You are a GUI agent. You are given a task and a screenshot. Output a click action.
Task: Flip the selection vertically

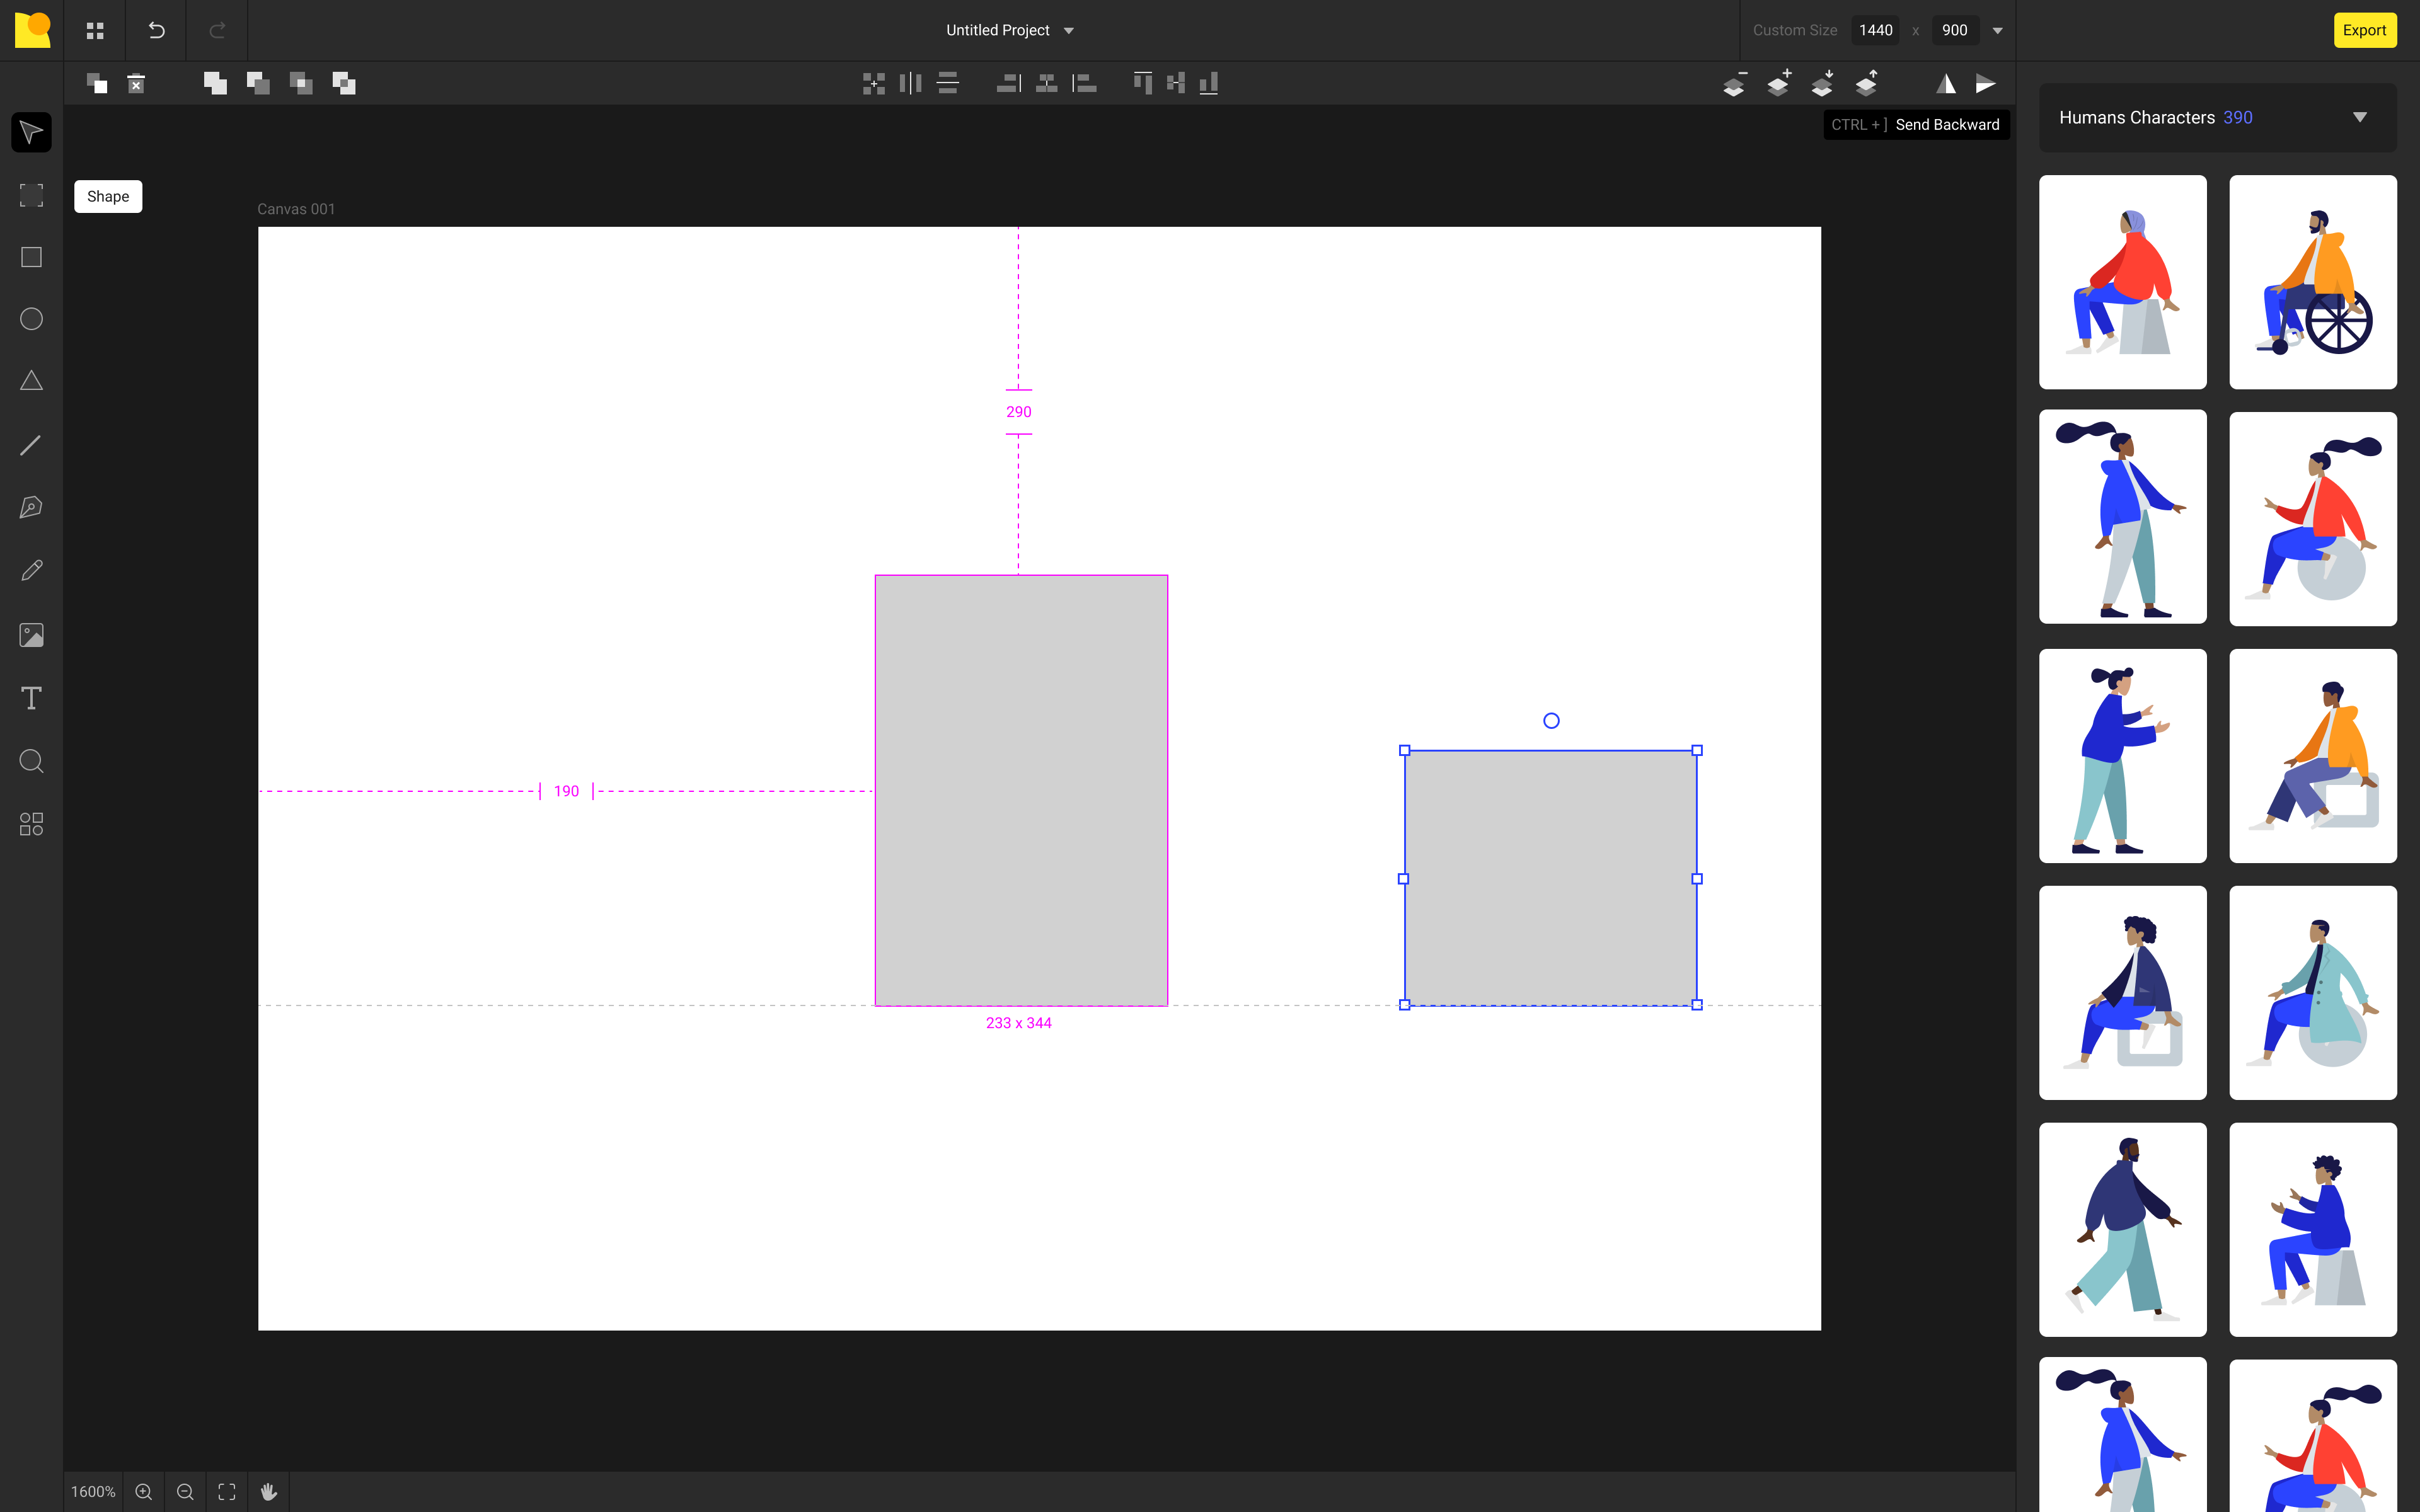1986,84
